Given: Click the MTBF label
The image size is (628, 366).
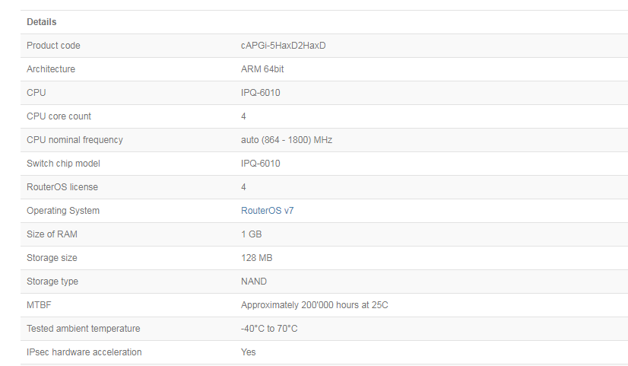Looking at the screenshot, I should tap(38, 305).
